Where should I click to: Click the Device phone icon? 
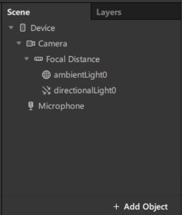(x=23, y=28)
